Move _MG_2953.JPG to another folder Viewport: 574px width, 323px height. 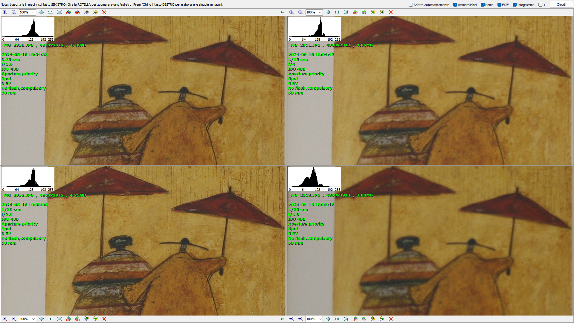(382, 319)
